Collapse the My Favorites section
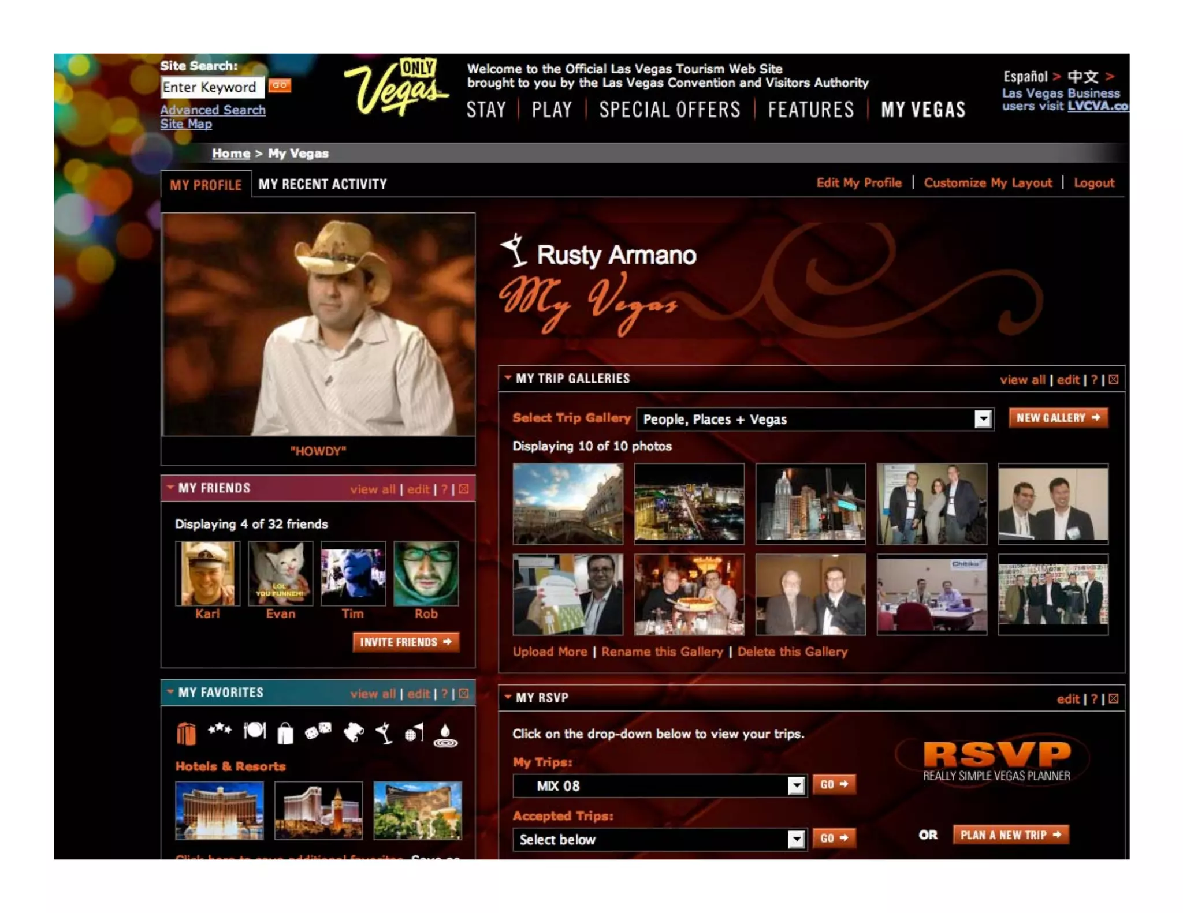Image resolution: width=1183 pixels, height=913 pixels. 170,692
